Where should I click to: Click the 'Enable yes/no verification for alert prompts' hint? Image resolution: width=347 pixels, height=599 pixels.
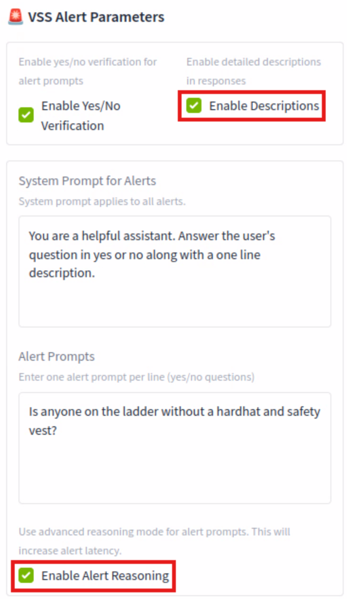(x=87, y=71)
